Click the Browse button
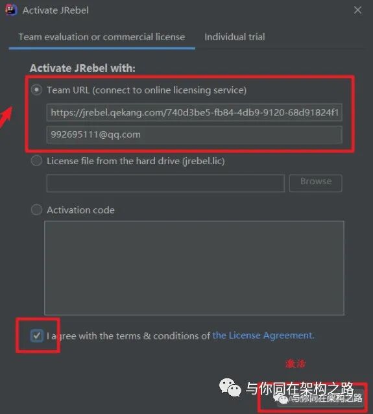This screenshot has height=414, width=373. (316, 183)
